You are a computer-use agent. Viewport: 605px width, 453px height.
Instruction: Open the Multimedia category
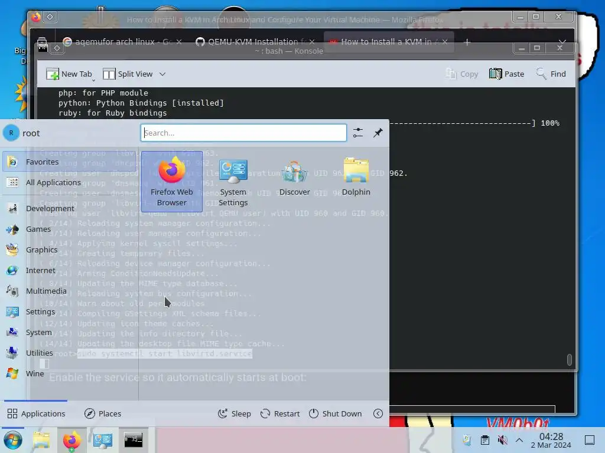[x=69, y=291]
